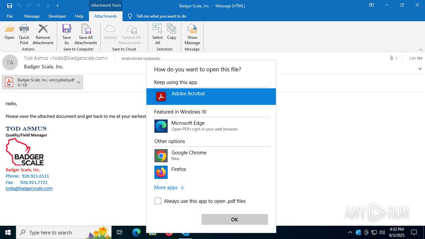The height and width of the screenshot is (239, 425).
Task: Open the notification center icon
Action: pyautogui.click(x=414, y=232)
